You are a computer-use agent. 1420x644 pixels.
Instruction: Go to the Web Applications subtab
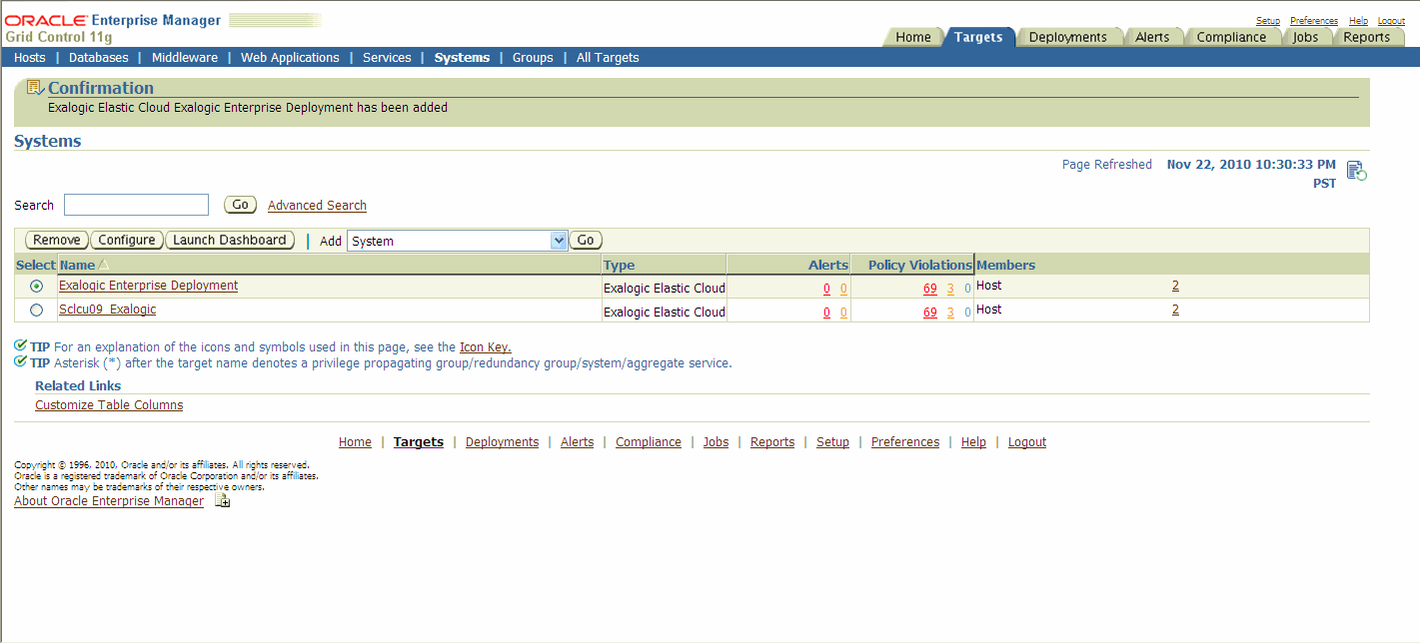290,58
